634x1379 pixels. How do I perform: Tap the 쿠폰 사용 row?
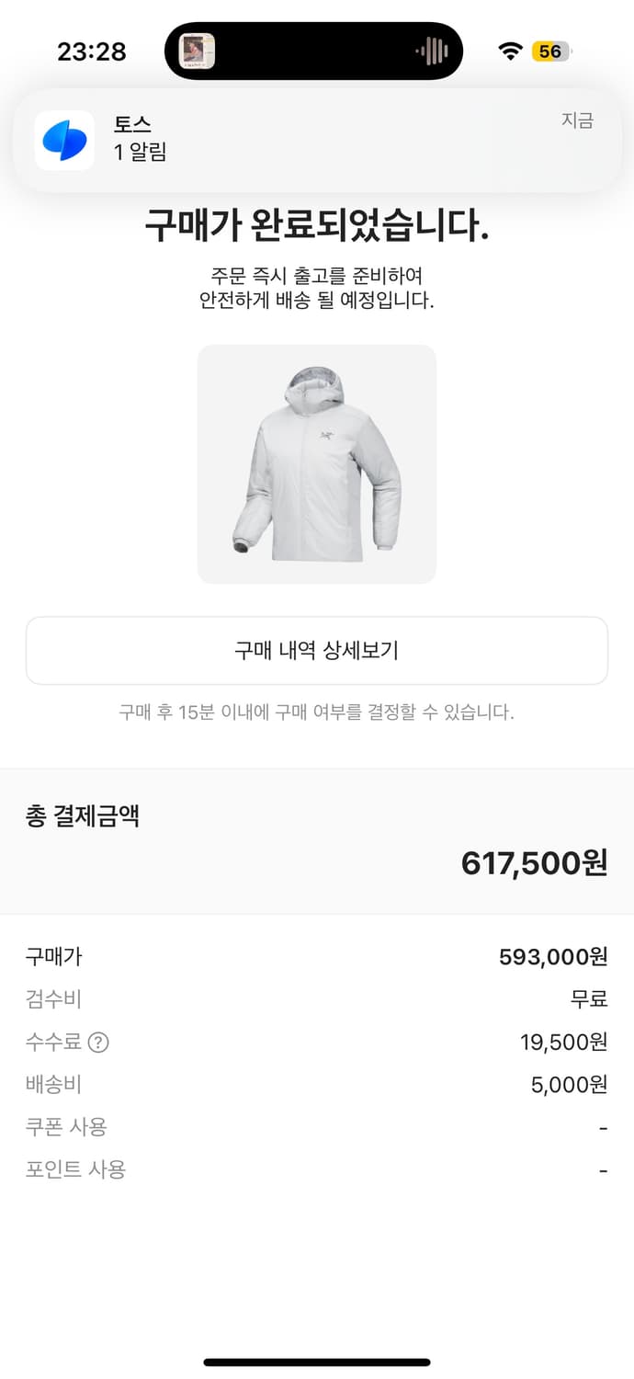click(x=317, y=1127)
